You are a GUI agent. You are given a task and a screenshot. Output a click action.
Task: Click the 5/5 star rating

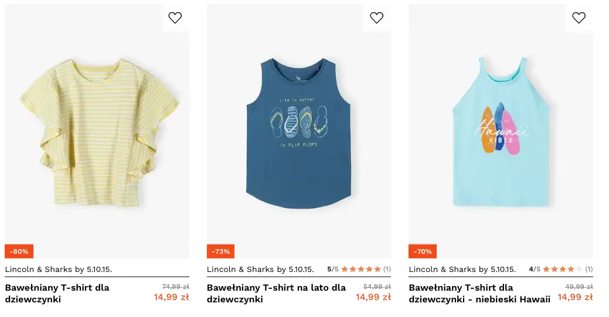click(x=359, y=270)
